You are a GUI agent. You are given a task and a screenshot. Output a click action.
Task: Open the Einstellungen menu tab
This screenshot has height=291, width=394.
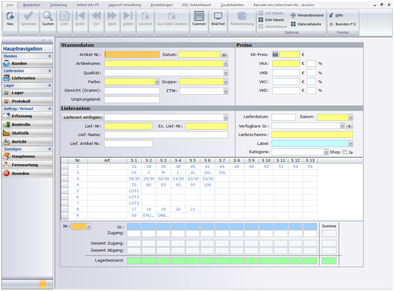[x=162, y=5]
